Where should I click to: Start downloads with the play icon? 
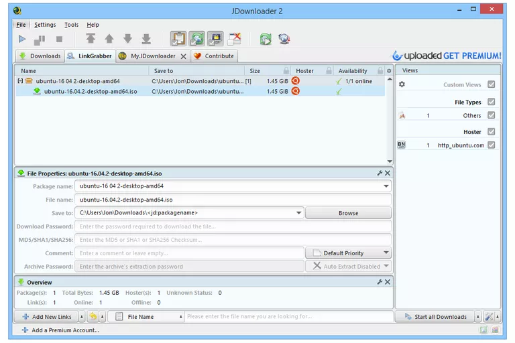coord(22,39)
